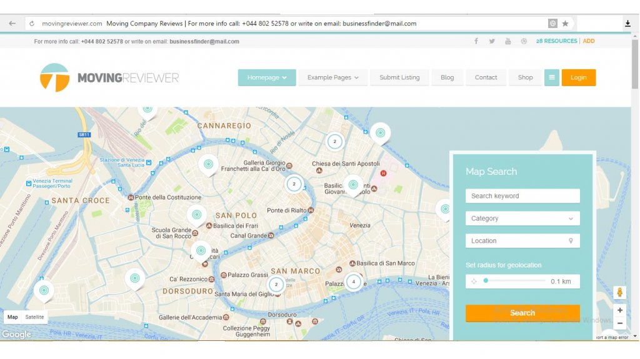The height and width of the screenshot is (359, 640).
Task: Click the Moving Reviewer logo
Action: 109,77
